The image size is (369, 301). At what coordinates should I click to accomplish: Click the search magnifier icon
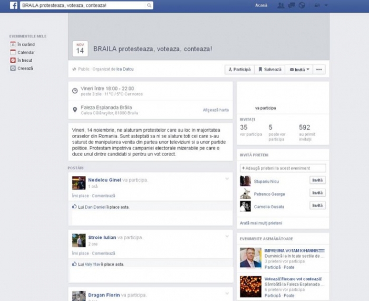coord(149,5)
